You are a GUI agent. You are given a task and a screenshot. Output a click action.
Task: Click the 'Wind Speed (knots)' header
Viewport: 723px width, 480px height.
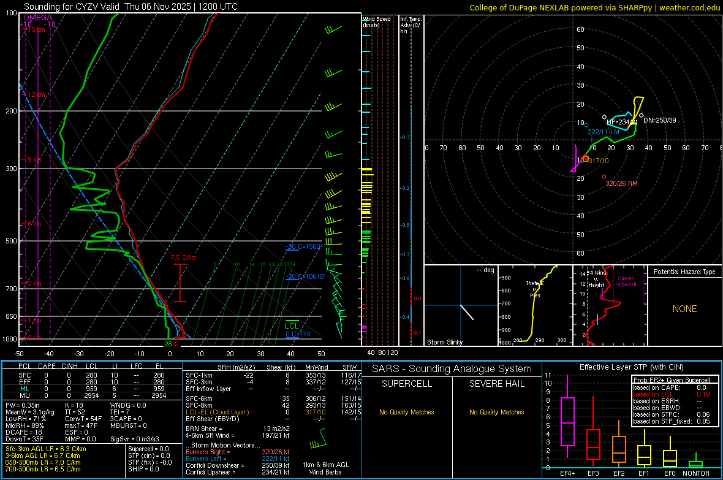[377, 21]
